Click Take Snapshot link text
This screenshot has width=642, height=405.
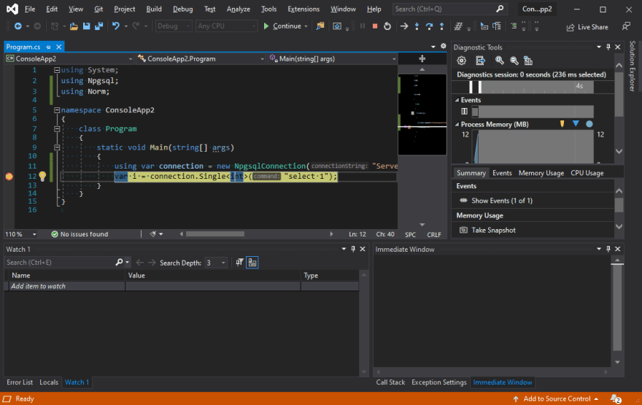493,230
